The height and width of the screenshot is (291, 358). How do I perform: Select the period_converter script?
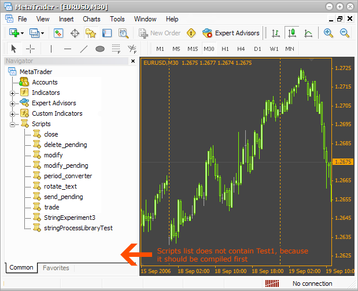coord(68,176)
